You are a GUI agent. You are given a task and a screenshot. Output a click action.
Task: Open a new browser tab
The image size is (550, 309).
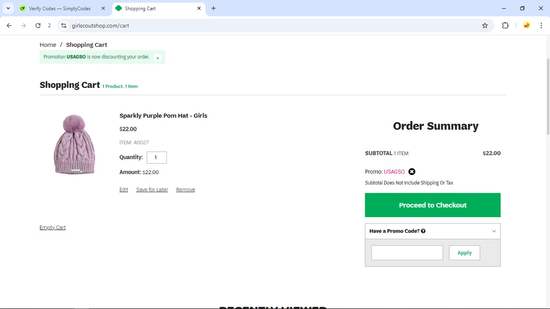point(213,8)
